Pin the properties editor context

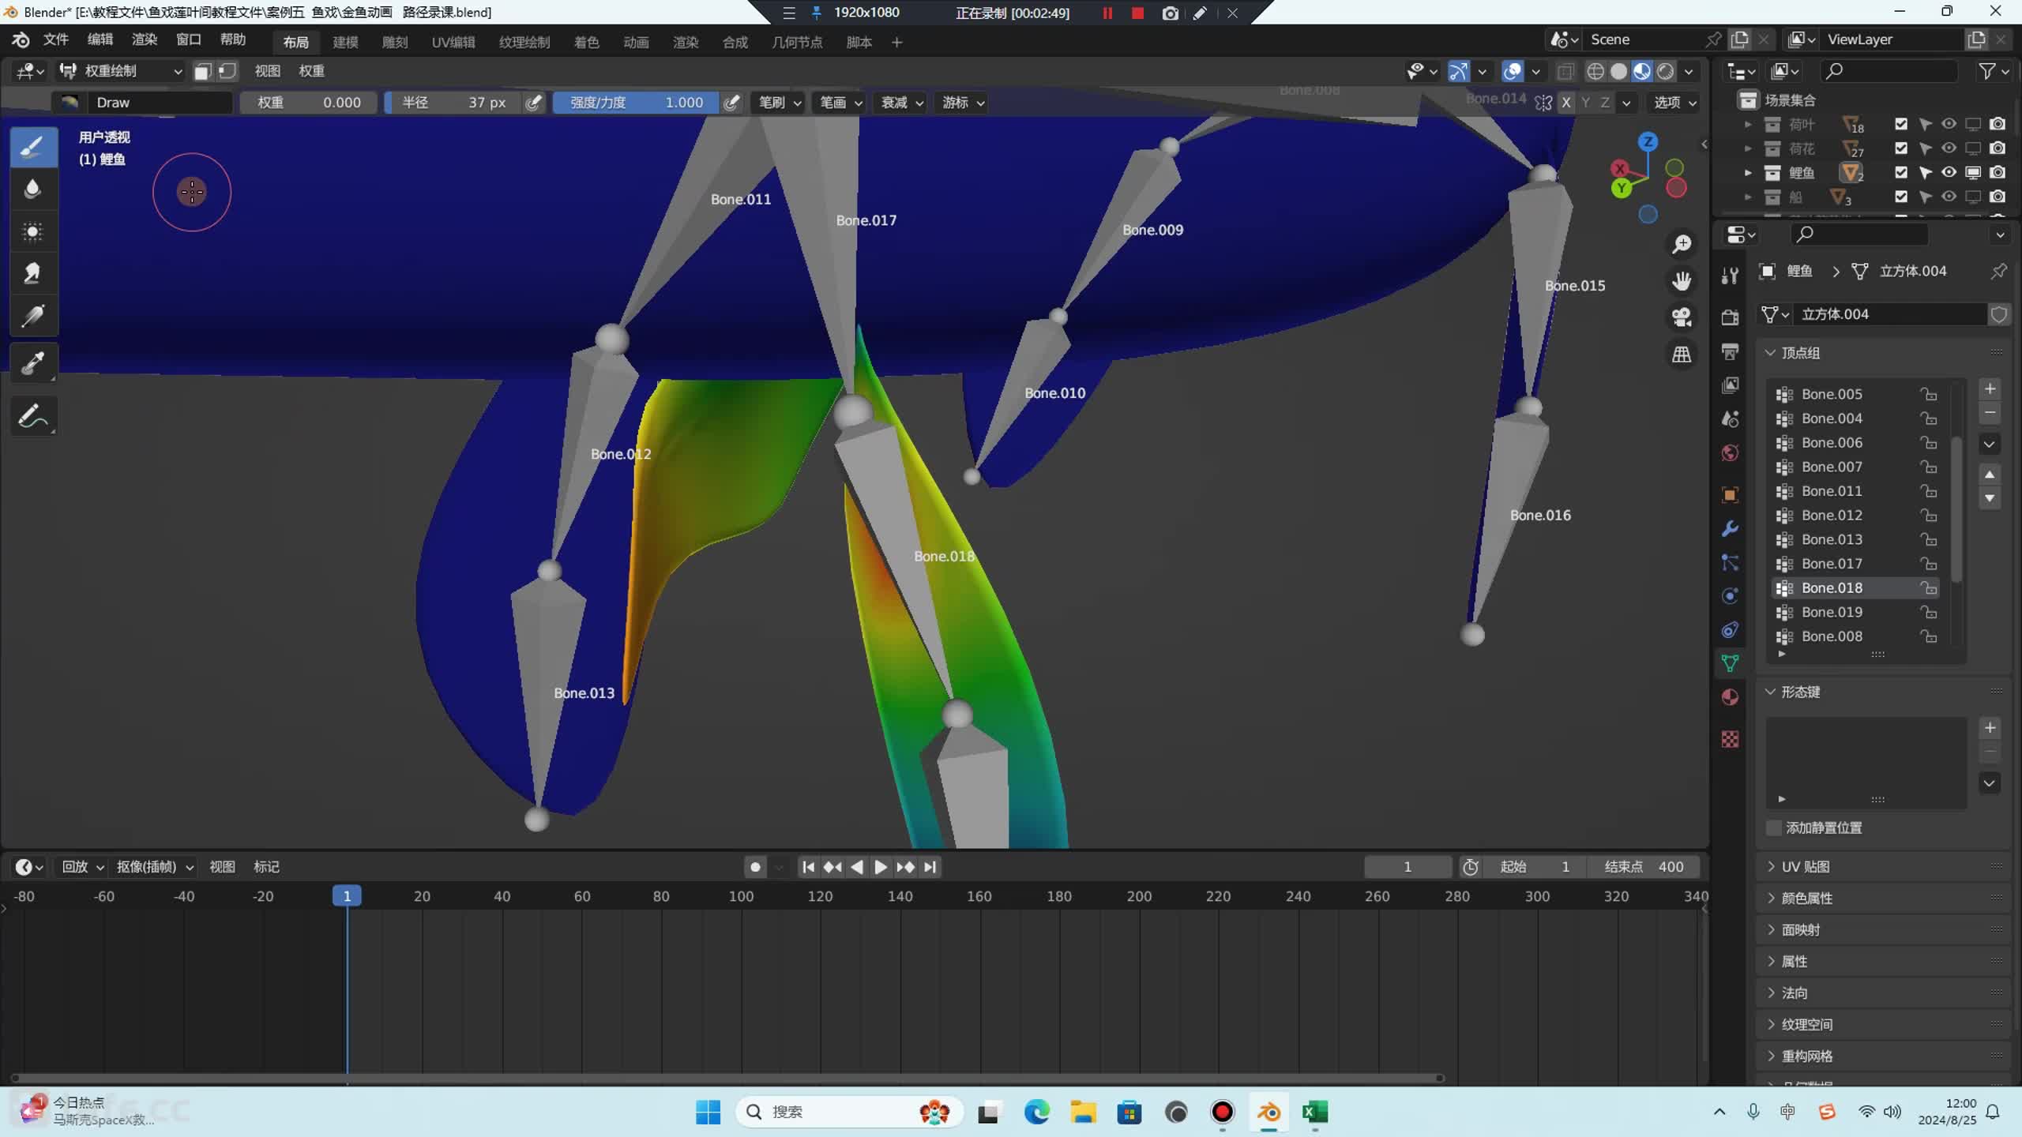click(x=1998, y=271)
